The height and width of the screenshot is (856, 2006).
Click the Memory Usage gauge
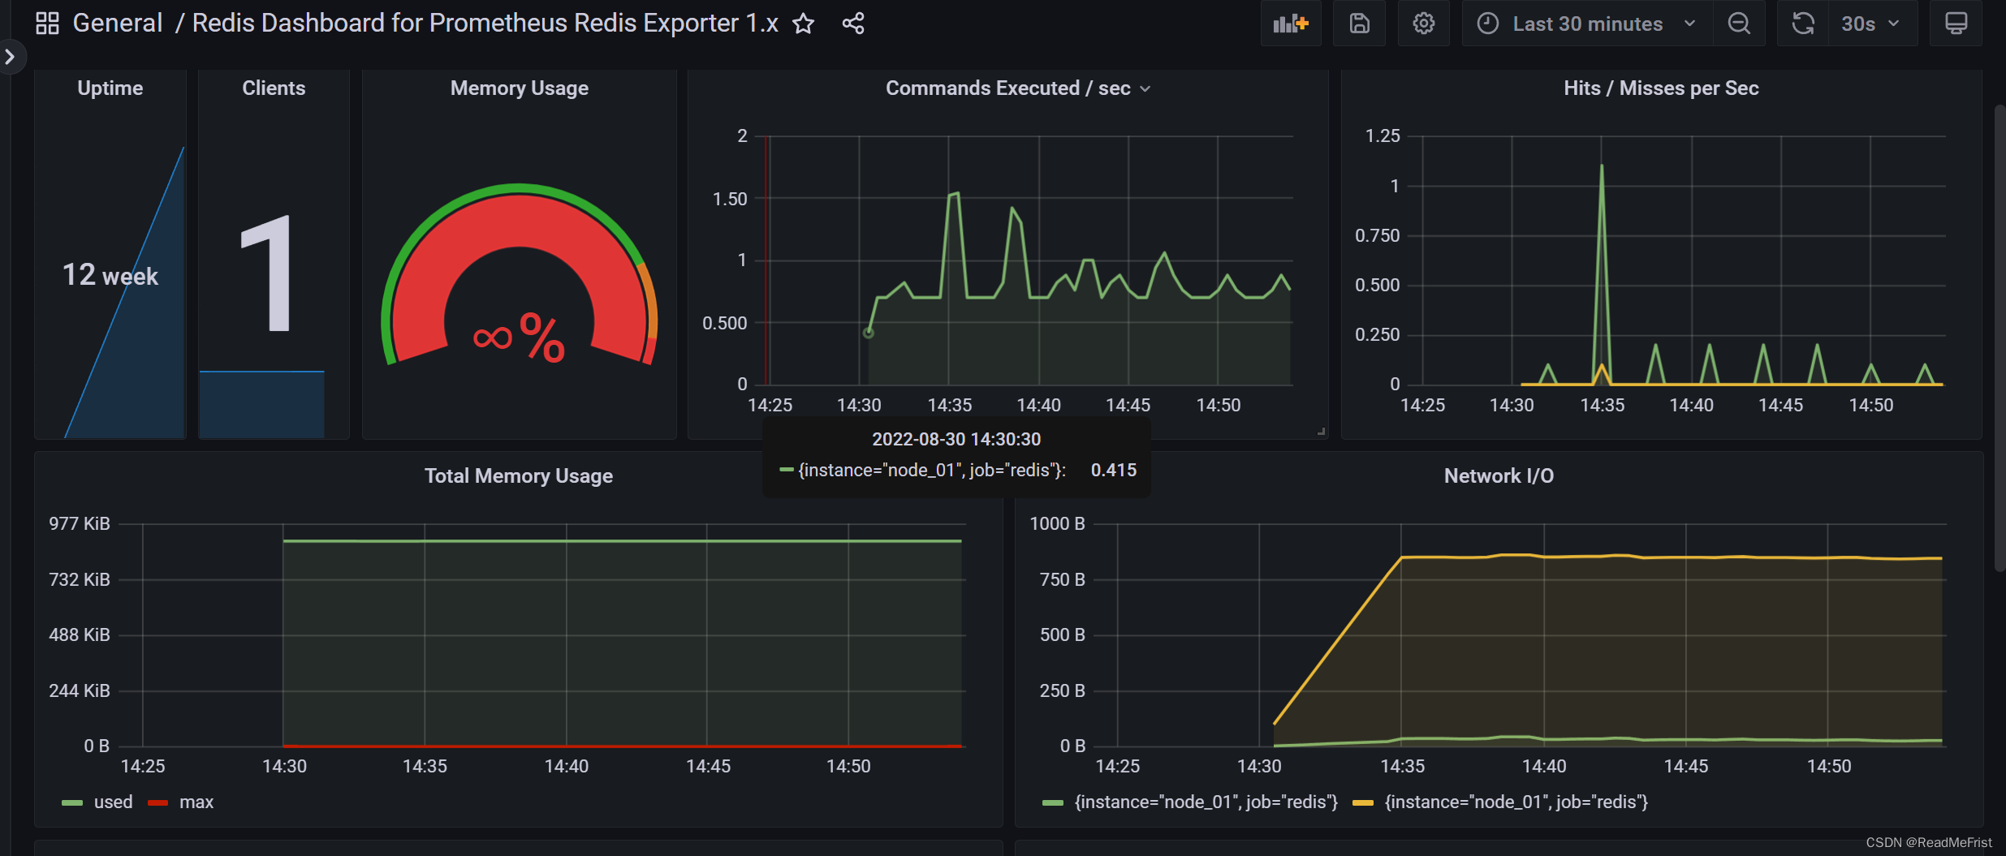tap(520, 274)
